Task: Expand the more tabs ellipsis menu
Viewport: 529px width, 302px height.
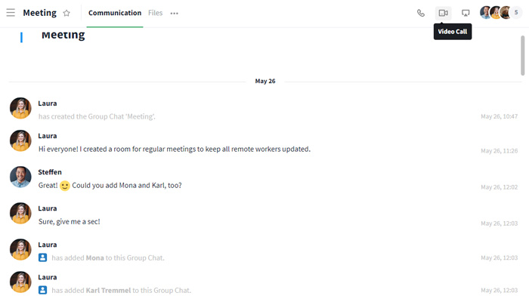Action: coord(175,14)
